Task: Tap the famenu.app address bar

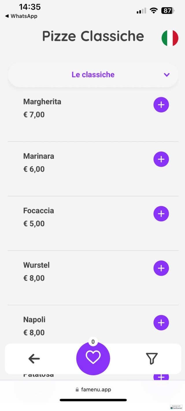Action: pyautogui.click(x=93, y=389)
